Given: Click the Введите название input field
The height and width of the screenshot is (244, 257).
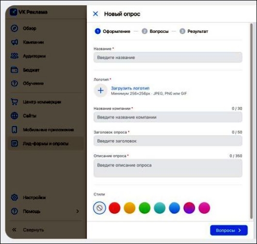Looking at the screenshot, I should click(x=168, y=57).
